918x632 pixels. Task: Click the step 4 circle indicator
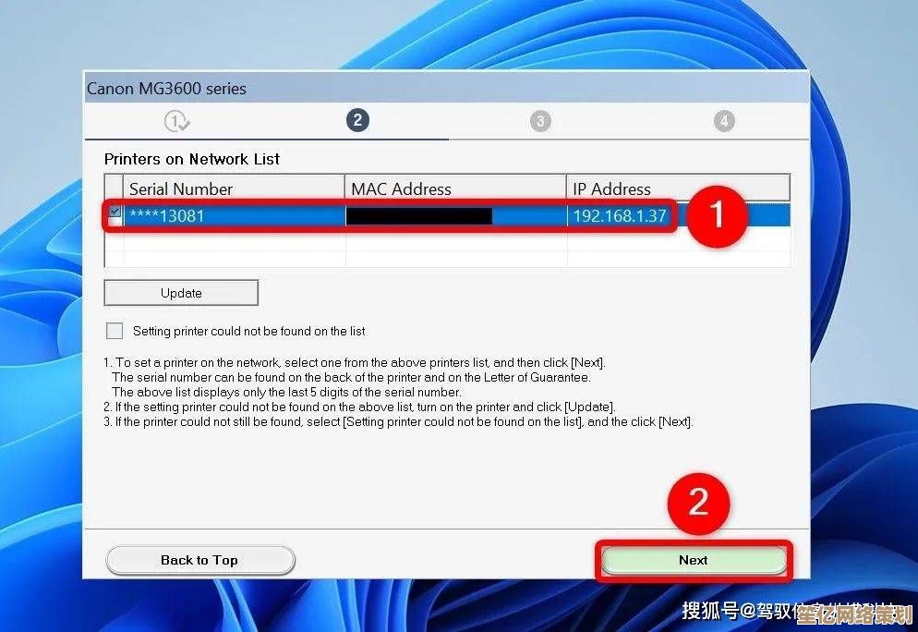pos(724,120)
